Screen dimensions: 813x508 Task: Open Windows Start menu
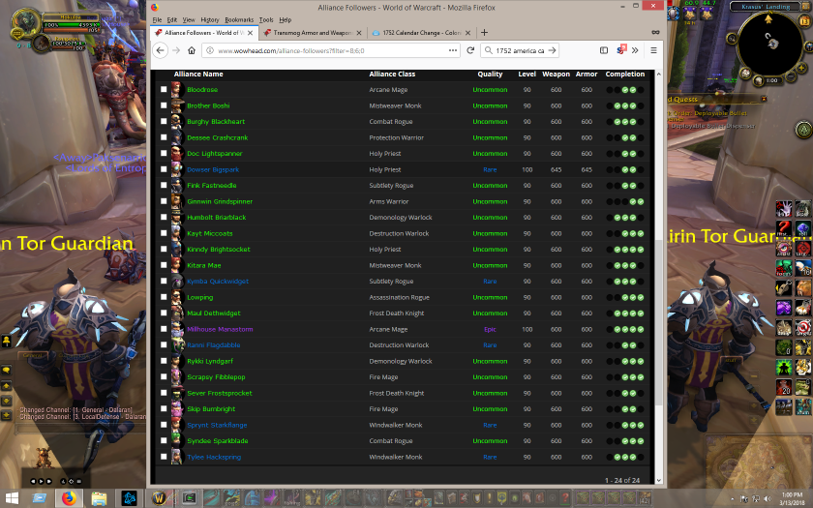(x=11, y=498)
